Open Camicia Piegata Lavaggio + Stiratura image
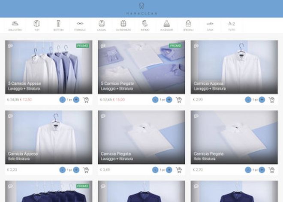This screenshot has width=283, height=202. [141, 137]
